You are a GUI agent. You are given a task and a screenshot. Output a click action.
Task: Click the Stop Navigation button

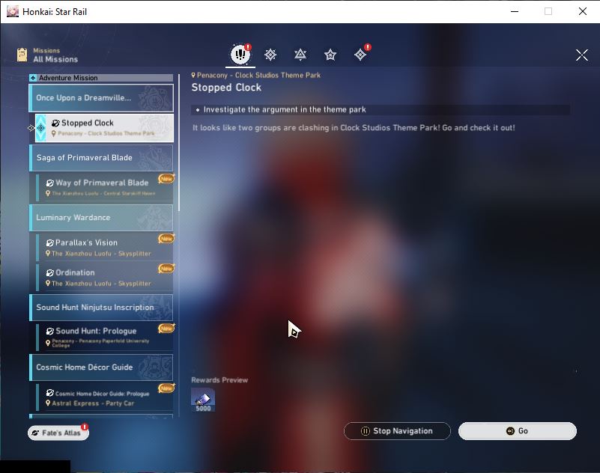397,431
